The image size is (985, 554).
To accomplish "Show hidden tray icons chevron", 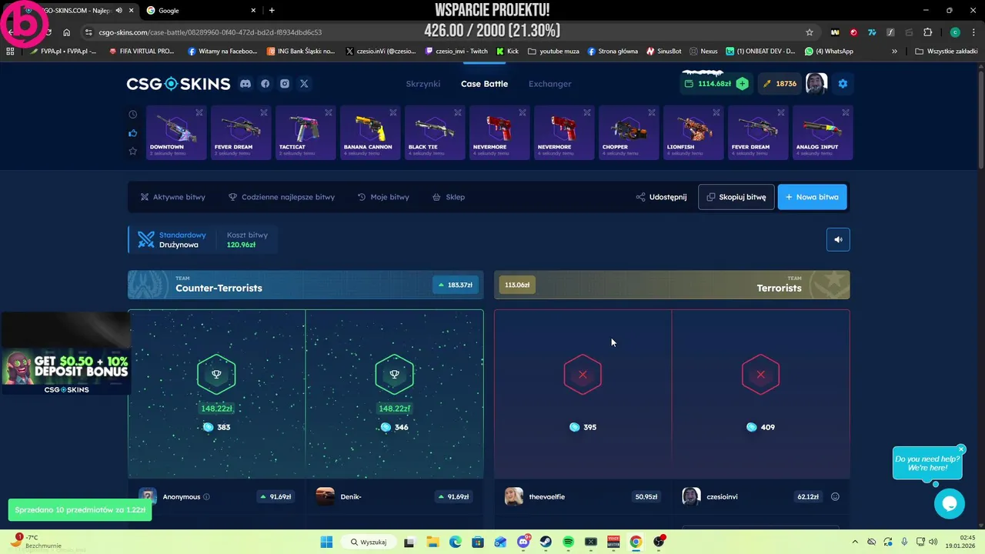I will click(x=855, y=542).
